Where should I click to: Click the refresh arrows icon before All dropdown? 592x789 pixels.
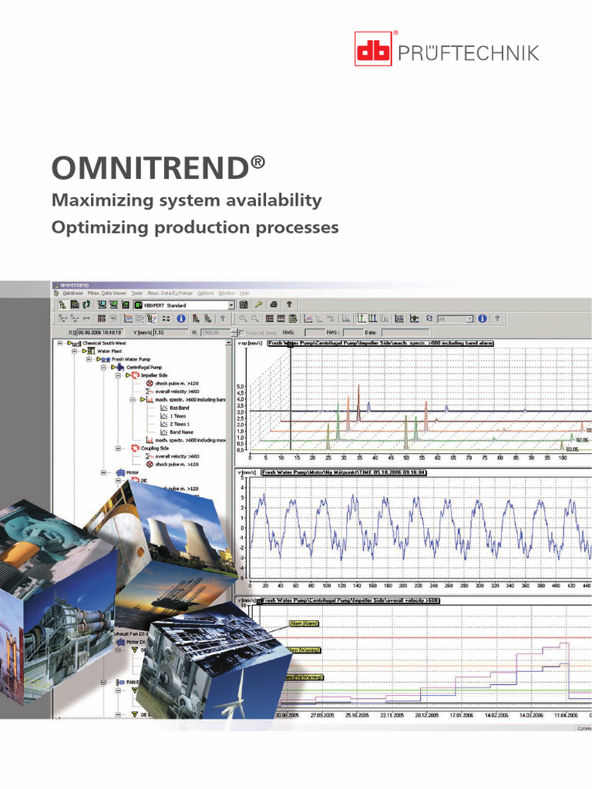click(x=429, y=318)
